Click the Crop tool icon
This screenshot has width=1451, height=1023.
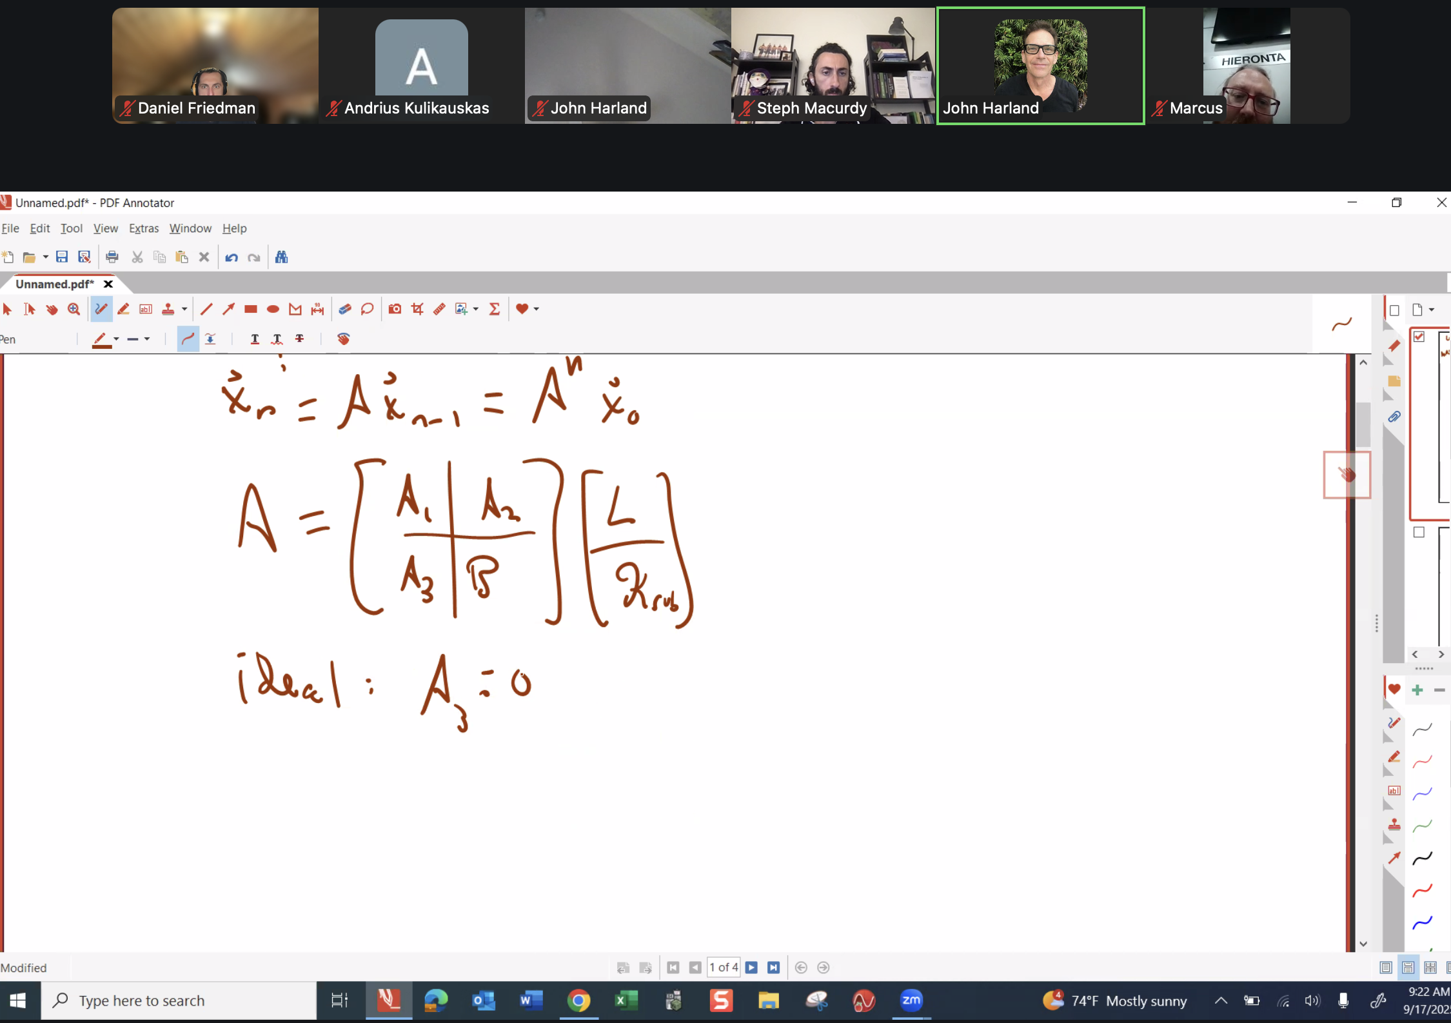[417, 309]
